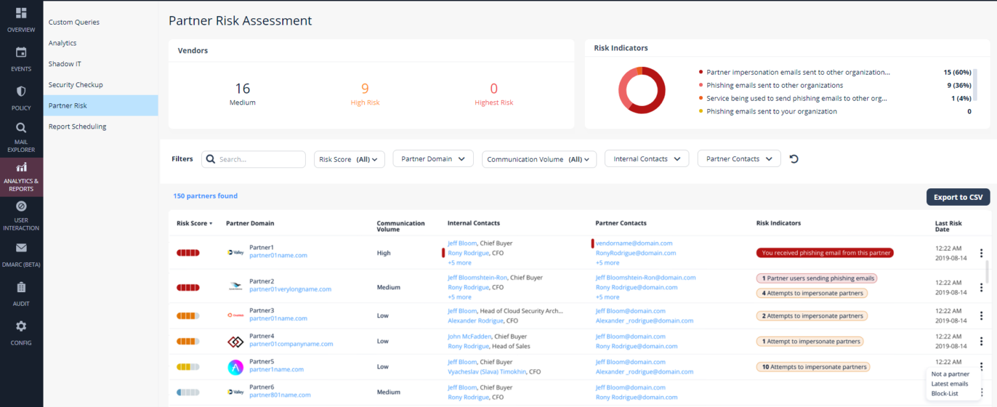This screenshot has height=407, width=997.
Task: Open the User Interaction section
Action: (21, 211)
